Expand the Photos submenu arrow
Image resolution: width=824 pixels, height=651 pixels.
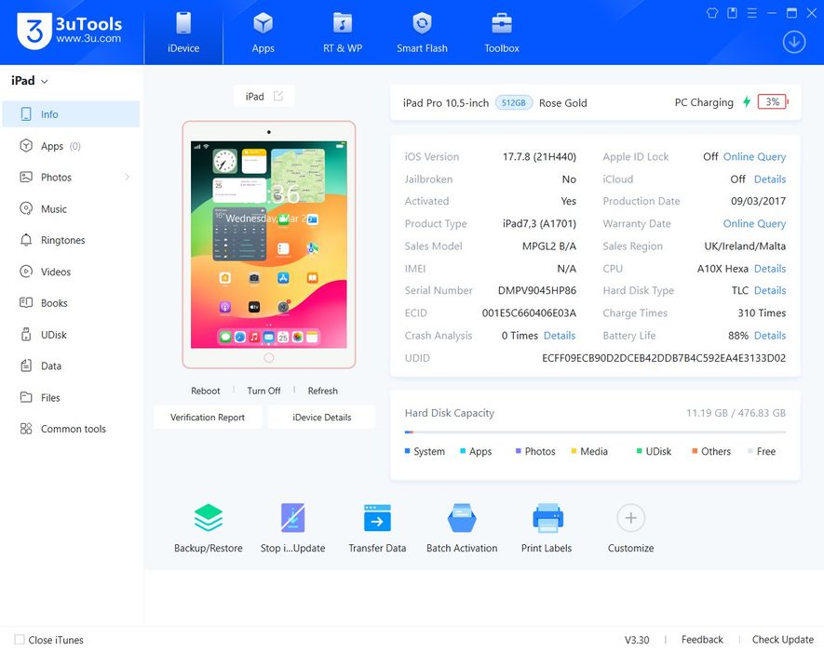[128, 177]
